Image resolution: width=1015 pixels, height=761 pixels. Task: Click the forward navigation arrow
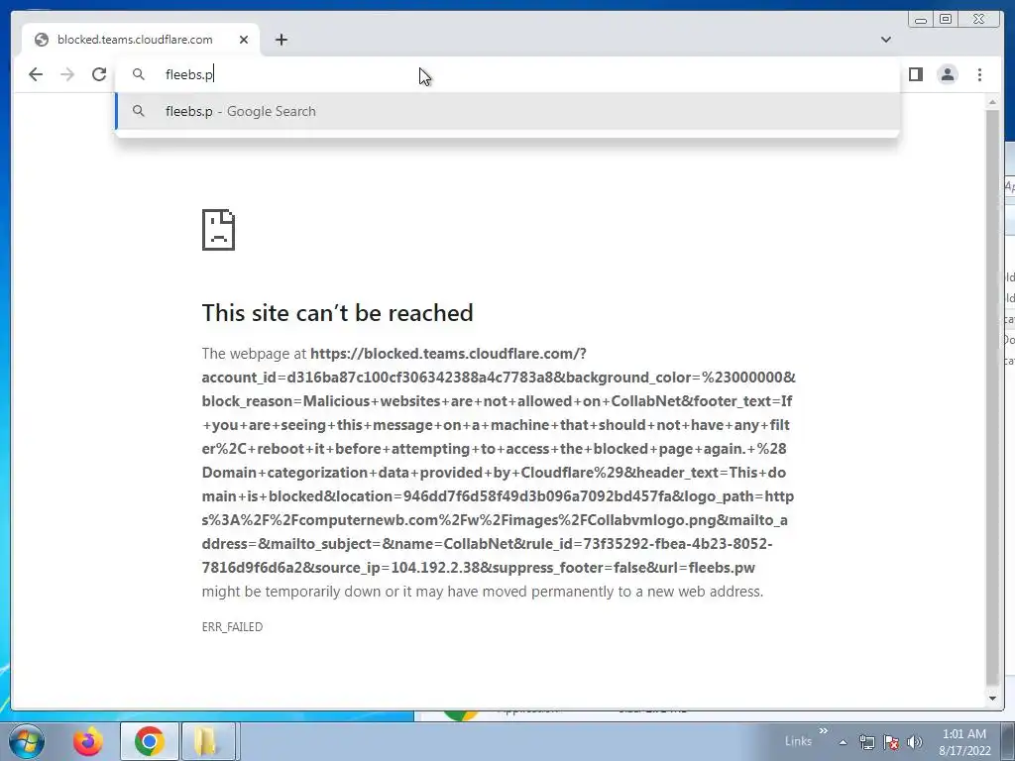tap(67, 74)
